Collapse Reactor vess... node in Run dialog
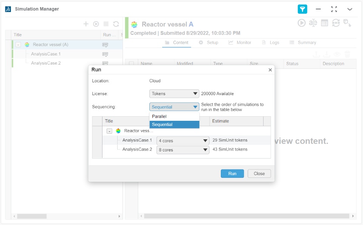The image size is (363, 225). (109, 131)
